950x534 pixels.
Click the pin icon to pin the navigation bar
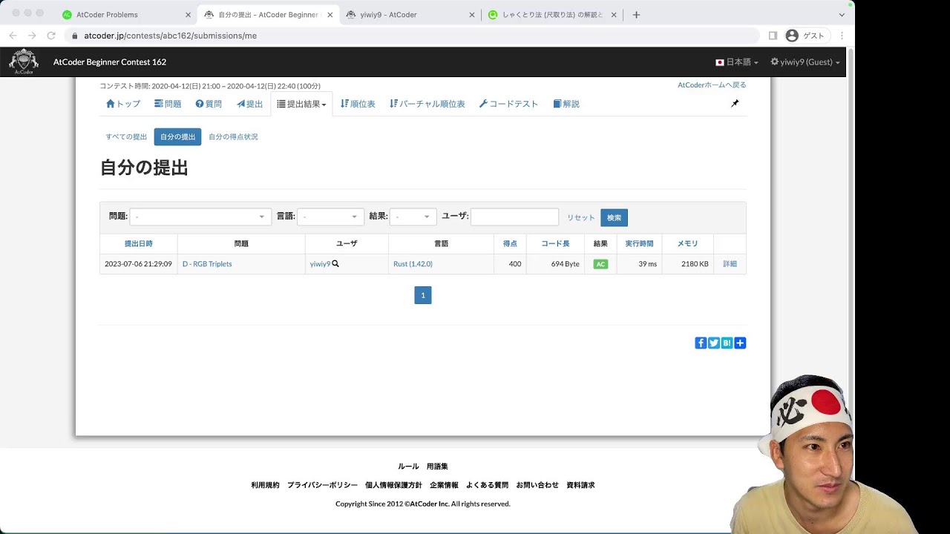[x=735, y=103]
